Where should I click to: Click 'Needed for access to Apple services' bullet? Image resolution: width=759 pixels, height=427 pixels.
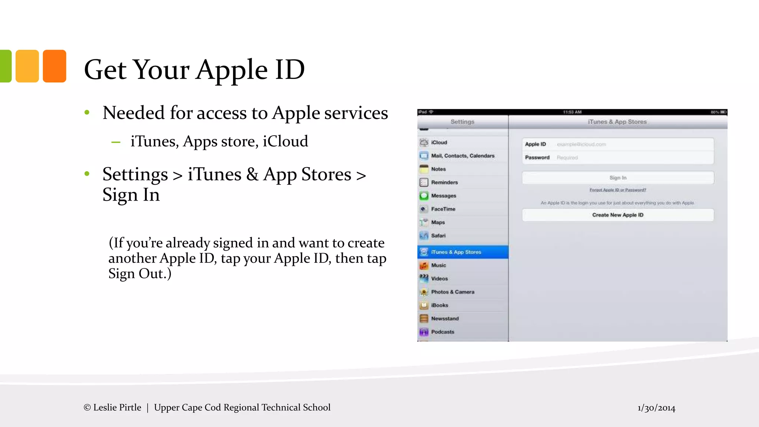245,113
